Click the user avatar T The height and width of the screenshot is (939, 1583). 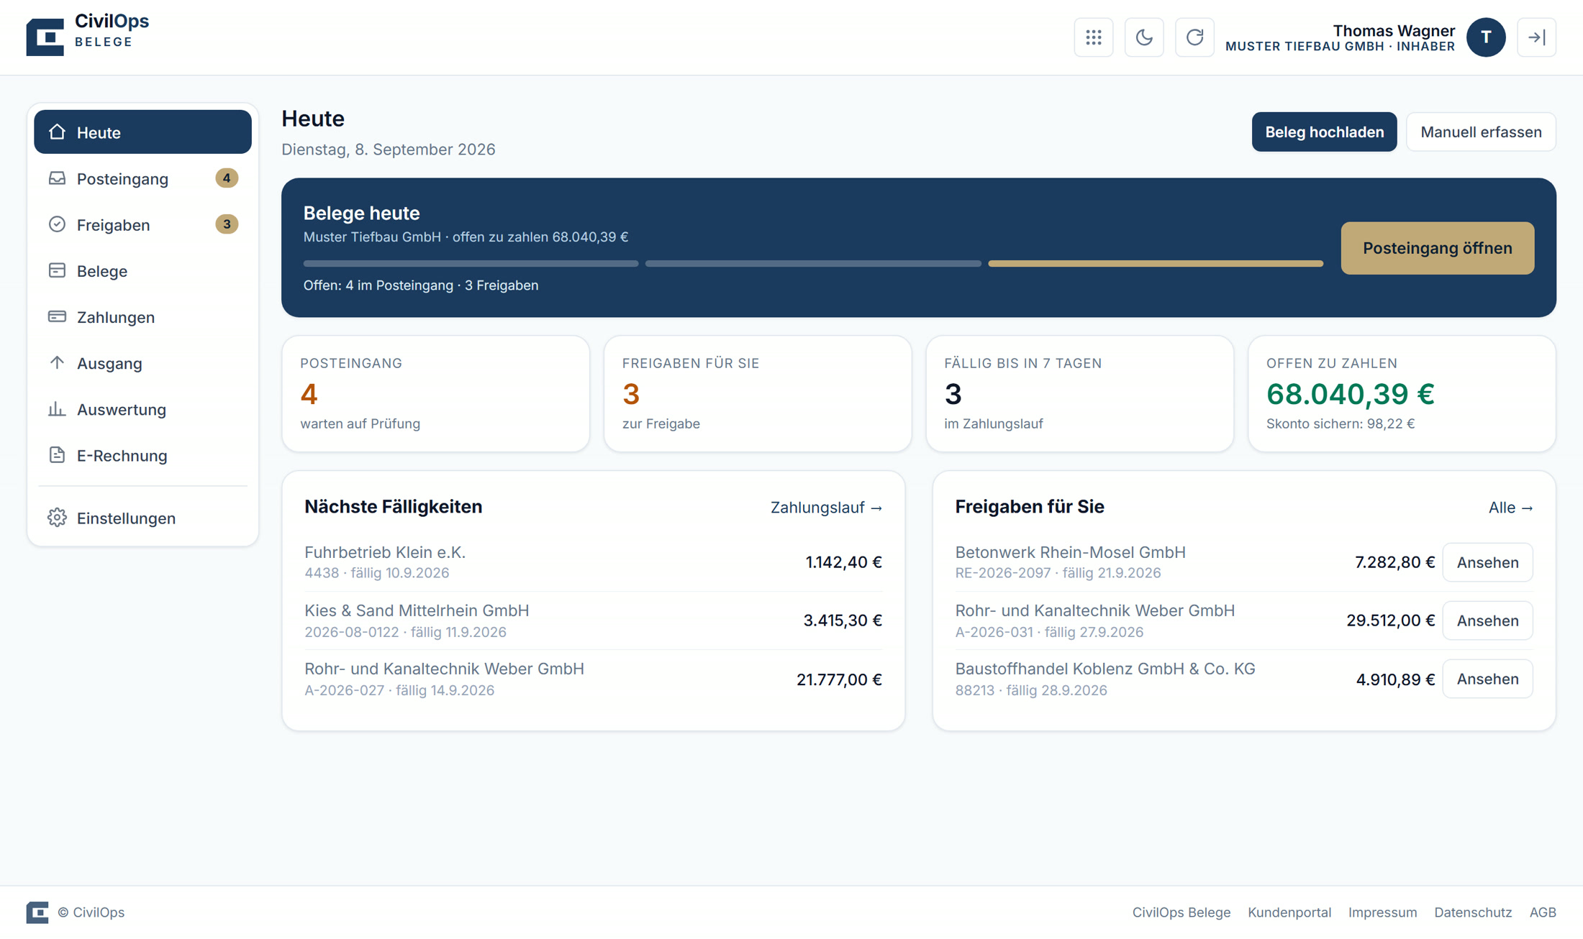point(1486,37)
